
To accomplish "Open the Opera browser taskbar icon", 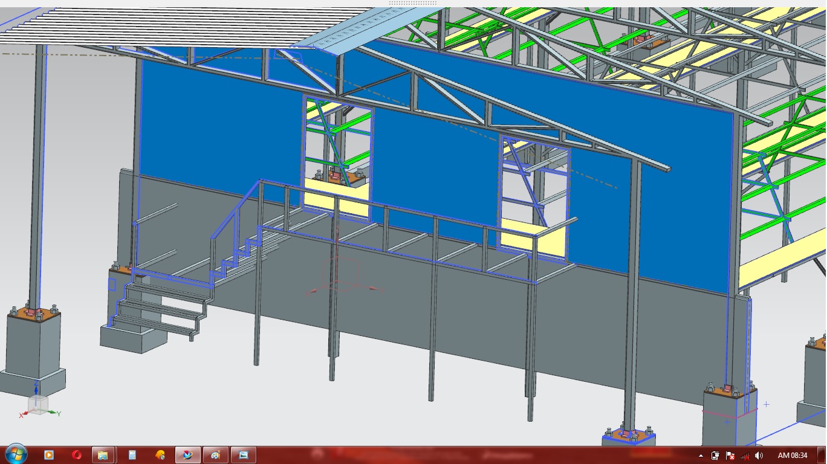I will [77, 455].
